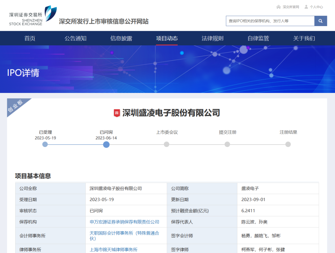This screenshot has width=335, height=253.
Task: Click the 已问询 progress marker dot
Action: tap(106, 145)
